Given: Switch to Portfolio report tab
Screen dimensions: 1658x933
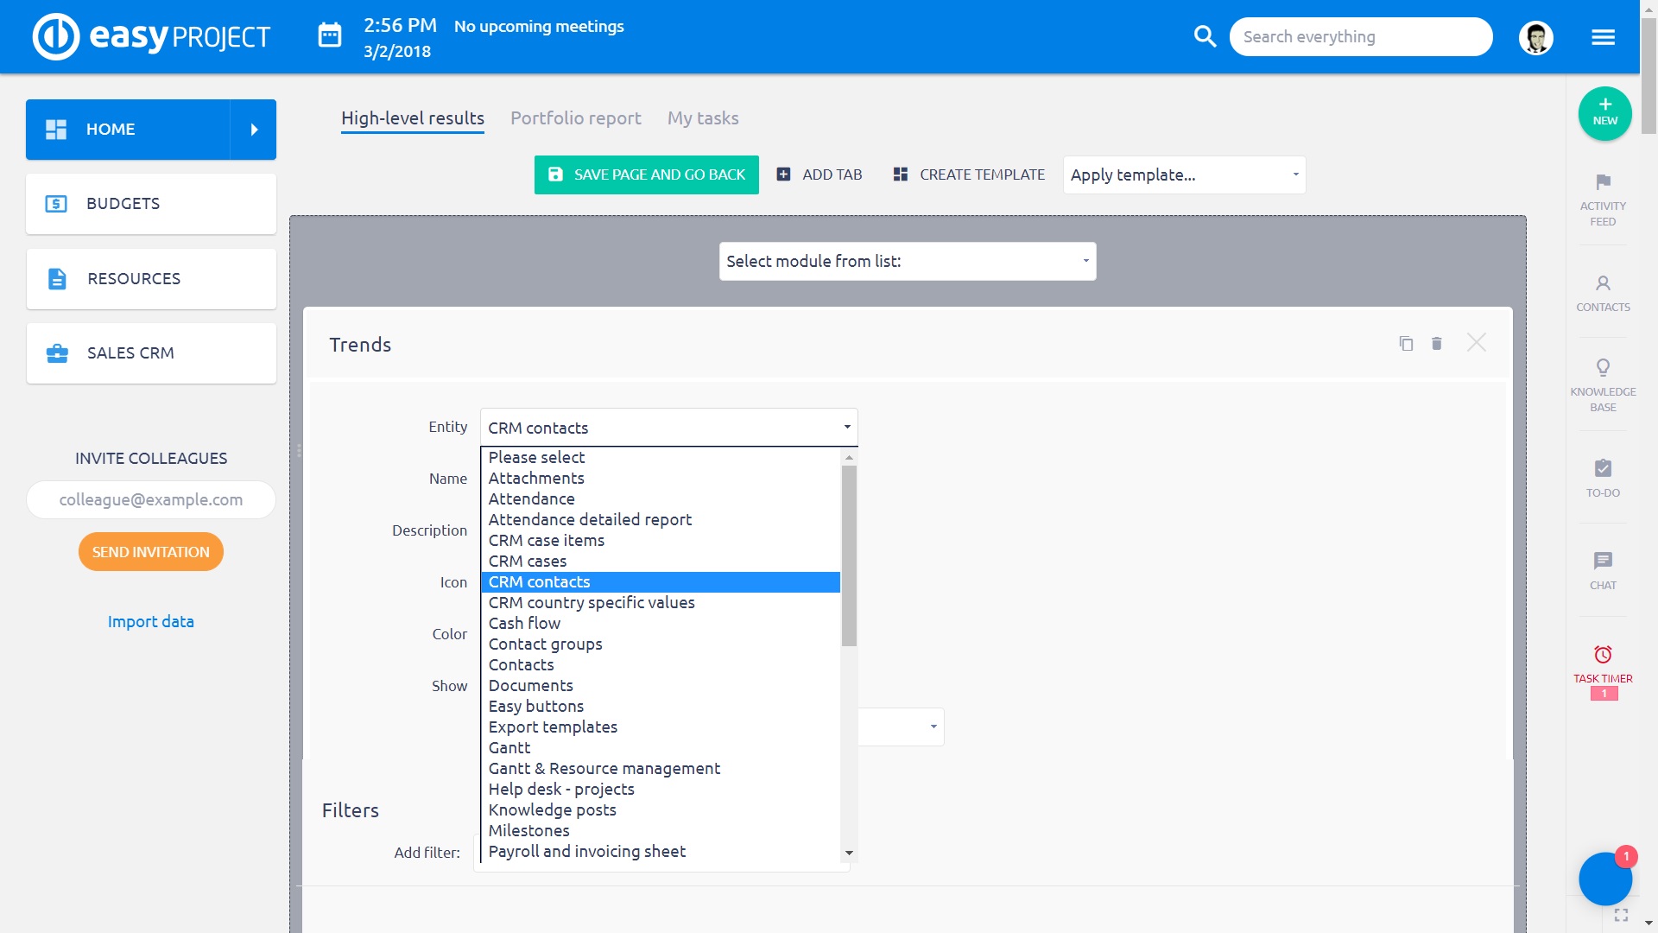Looking at the screenshot, I should (x=575, y=118).
